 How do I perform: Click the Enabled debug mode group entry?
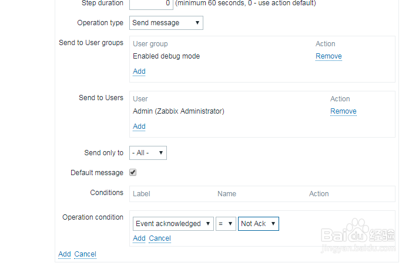tap(166, 56)
